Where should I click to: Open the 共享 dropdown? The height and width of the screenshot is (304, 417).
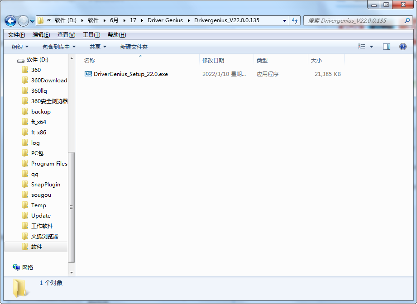(x=98, y=47)
